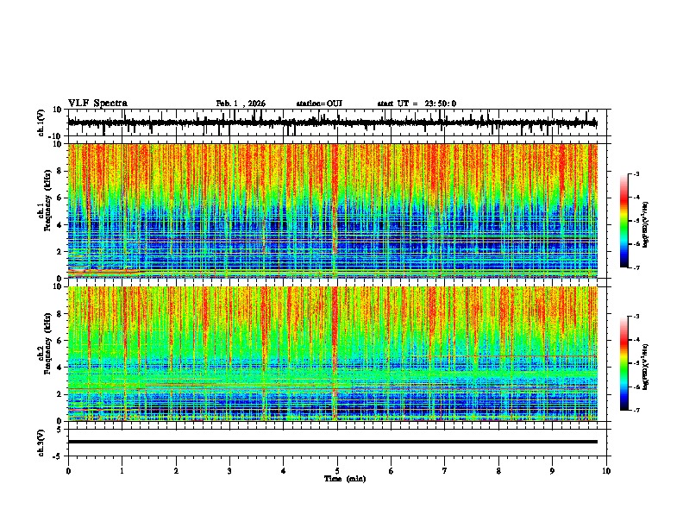This screenshot has height=528, width=683.
Task: Click the -3 label on ch.1 color bar
Action: [x=636, y=173]
